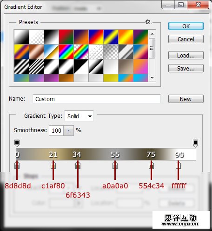Viewport: 212px width, 231px height.
Task: Open the Presets gear menu
Action: (x=149, y=22)
